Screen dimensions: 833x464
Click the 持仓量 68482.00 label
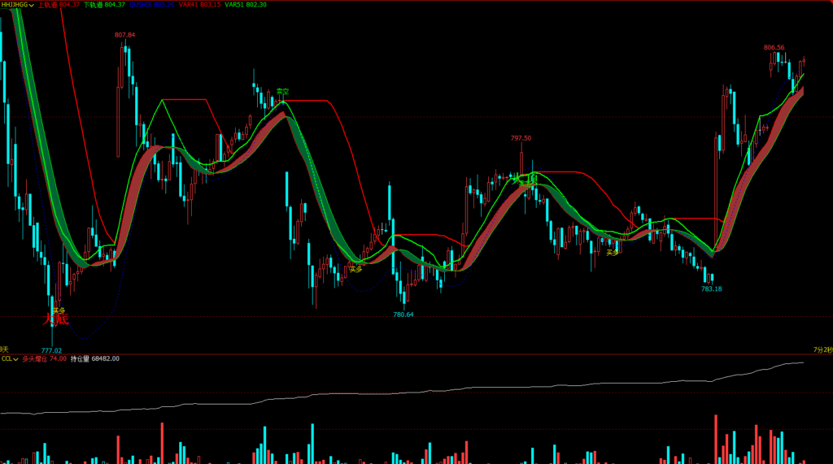tap(94, 358)
